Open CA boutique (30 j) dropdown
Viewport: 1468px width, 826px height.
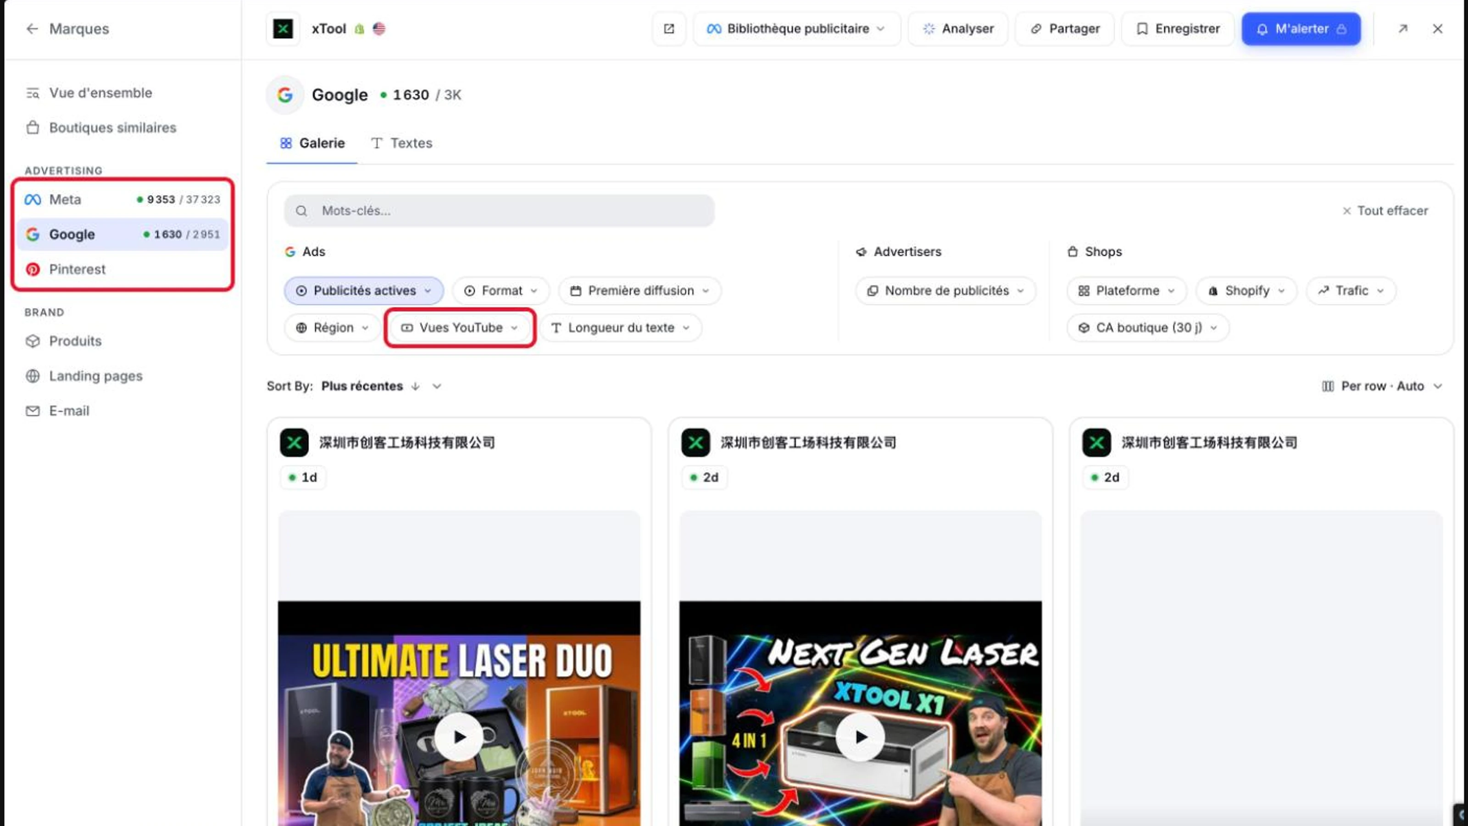point(1148,328)
